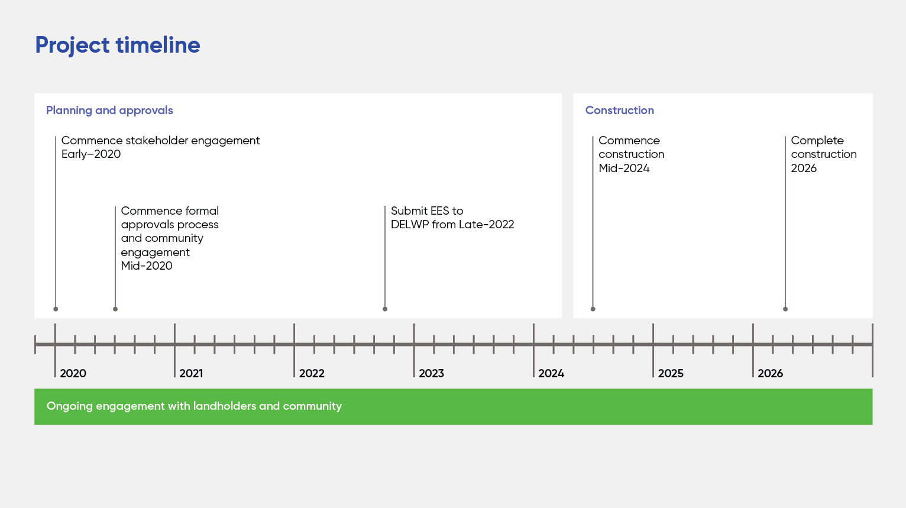Click the Complete construction marker dot

(785, 309)
